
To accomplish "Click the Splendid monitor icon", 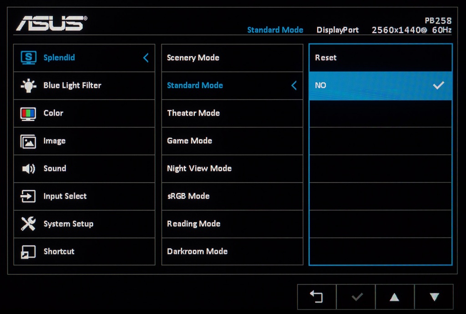I will pos(28,58).
